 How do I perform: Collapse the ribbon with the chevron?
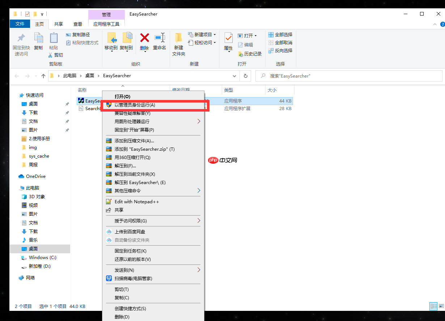(x=435, y=24)
